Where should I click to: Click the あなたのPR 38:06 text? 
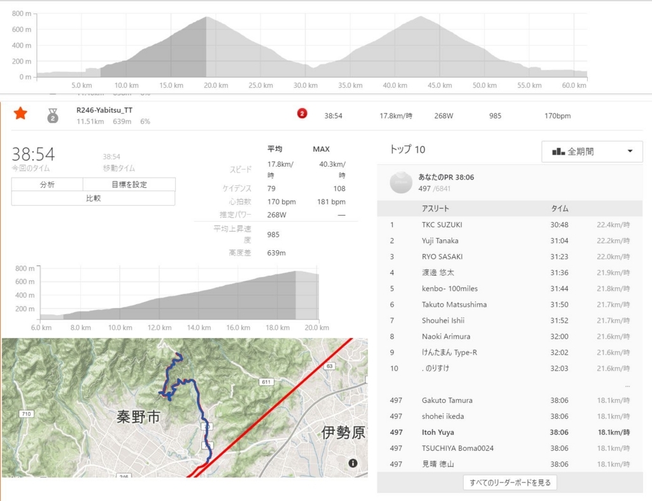pyautogui.click(x=446, y=177)
